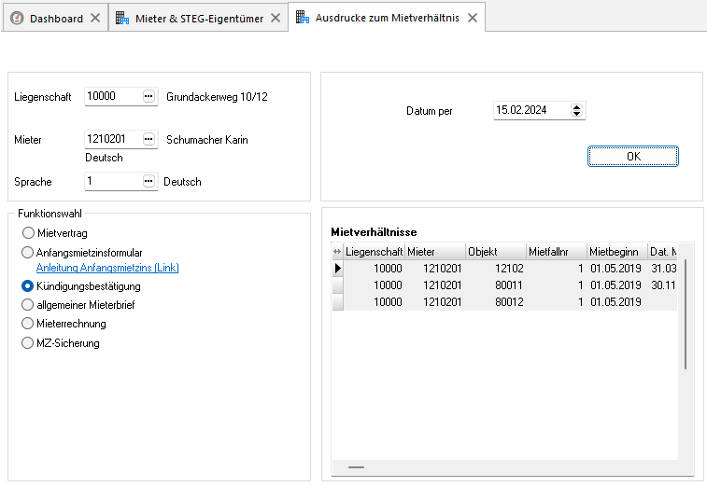The width and height of the screenshot is (707, 486).
Task: Sort by the Objekt column header
Action: click(496, 251)
